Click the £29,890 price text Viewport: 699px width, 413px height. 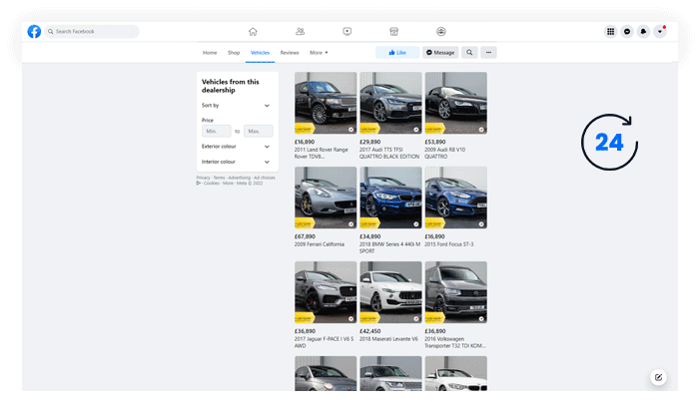pos(370,142)
